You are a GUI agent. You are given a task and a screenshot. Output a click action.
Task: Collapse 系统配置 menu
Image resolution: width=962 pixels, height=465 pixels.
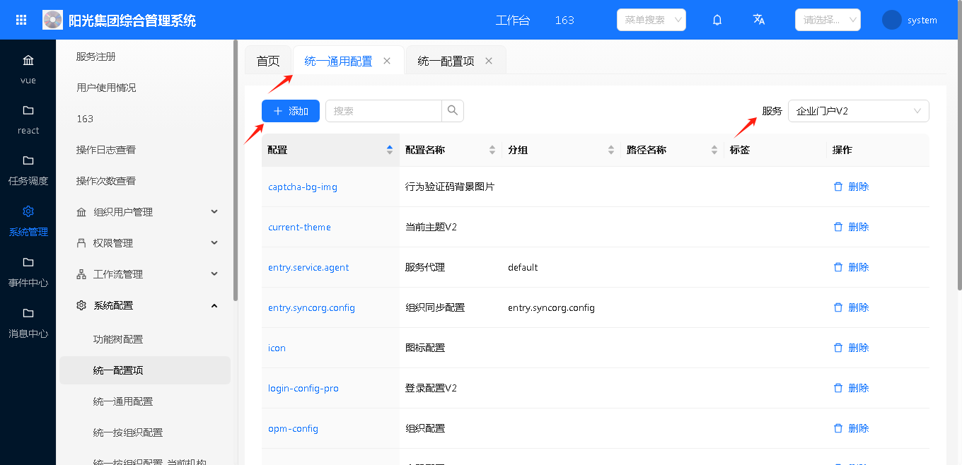[x=146, y=305]
